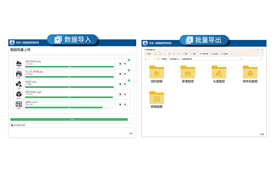
Task: Preview the 无人机1影像.jpg file with magnifier
Action: point(125,74)
